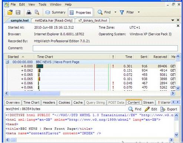Click the warning icon on the 0.045 row
The width and height of the screenshot is (183, 143).
pyautogui.click(x=113, y=83)
